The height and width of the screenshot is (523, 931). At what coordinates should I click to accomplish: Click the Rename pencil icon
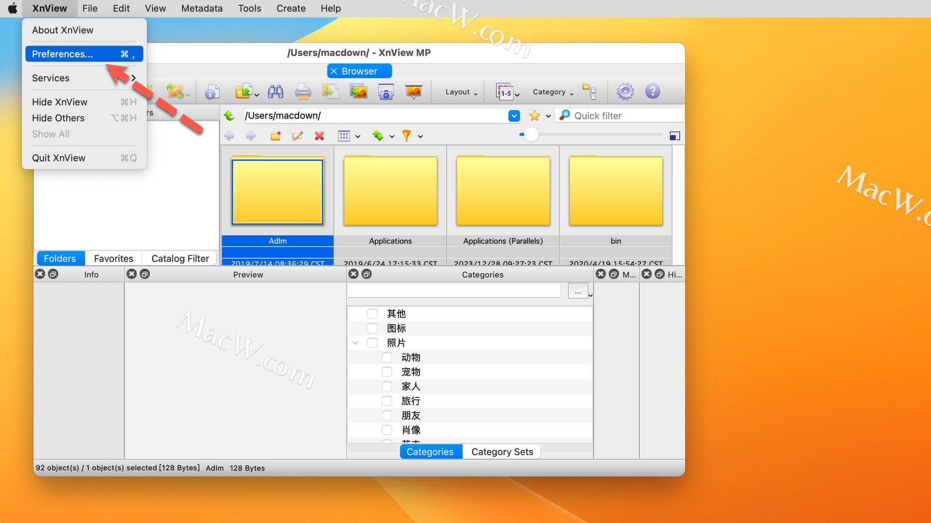(x=297, y=136)
